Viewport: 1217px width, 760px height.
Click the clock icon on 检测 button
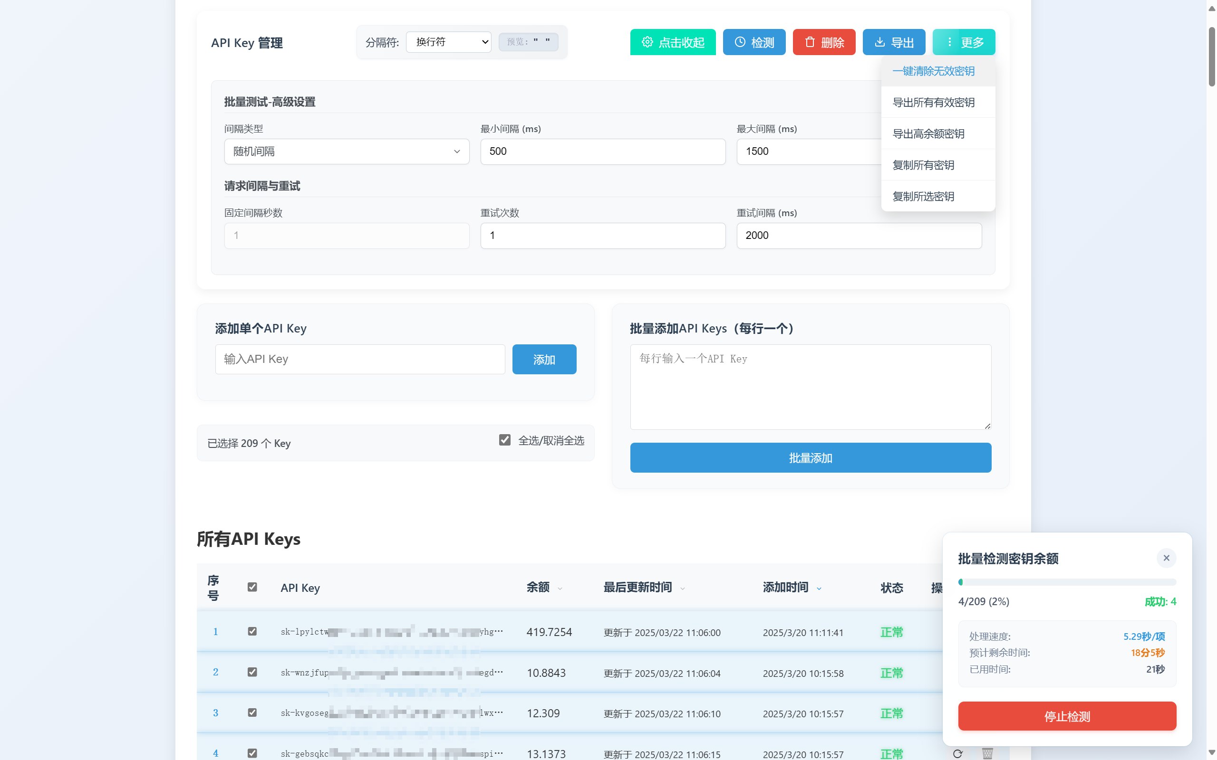click(x=740, y=42)
